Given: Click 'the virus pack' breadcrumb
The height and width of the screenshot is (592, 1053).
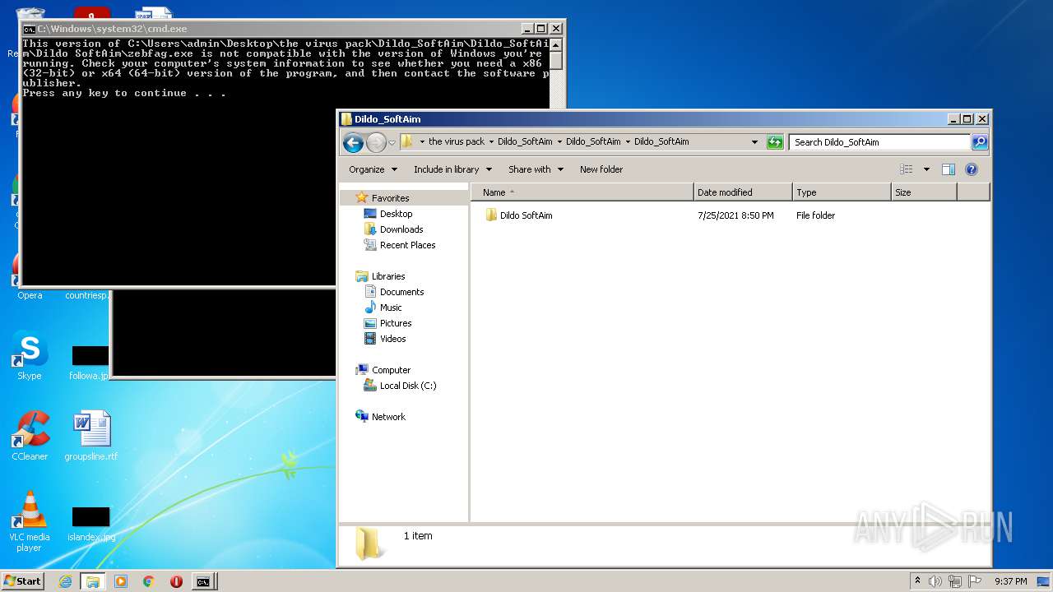Looking at the screenshot, I should click(457, 141).
